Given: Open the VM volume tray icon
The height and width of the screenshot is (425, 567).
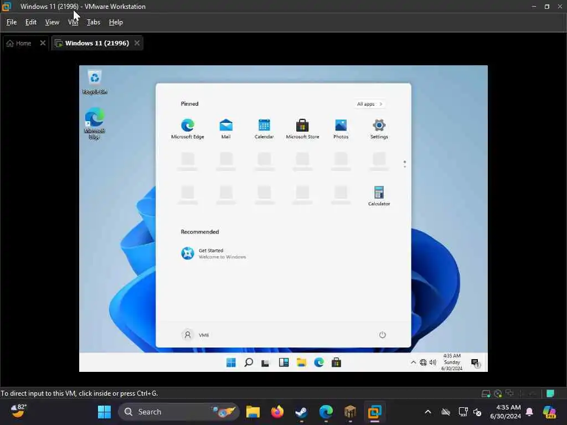Looking at the screenshot, I should [433, 362].
